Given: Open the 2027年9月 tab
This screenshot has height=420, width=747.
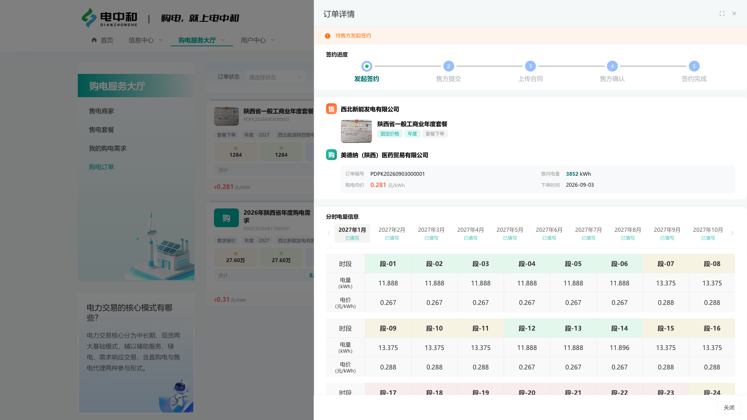Looking at the screenshot, I should (x=667, y=233).
